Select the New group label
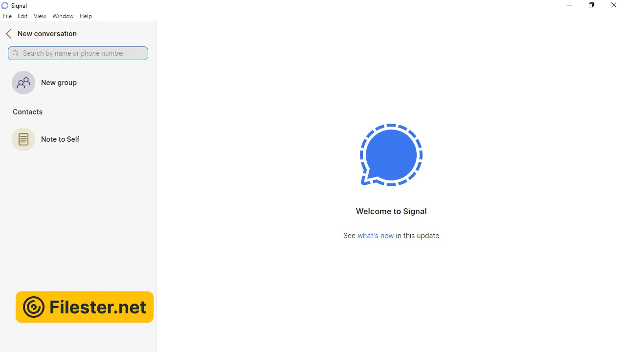The image size is (626, 352). point(59,83)
